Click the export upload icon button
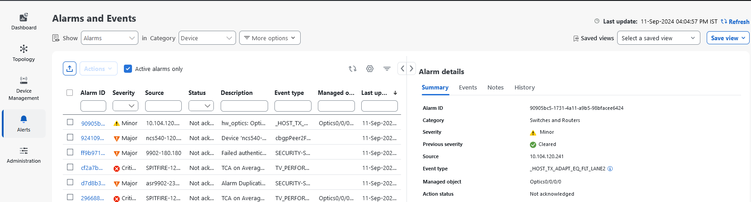The height and width of the screenshot is (202, 751). click(70, 69)
